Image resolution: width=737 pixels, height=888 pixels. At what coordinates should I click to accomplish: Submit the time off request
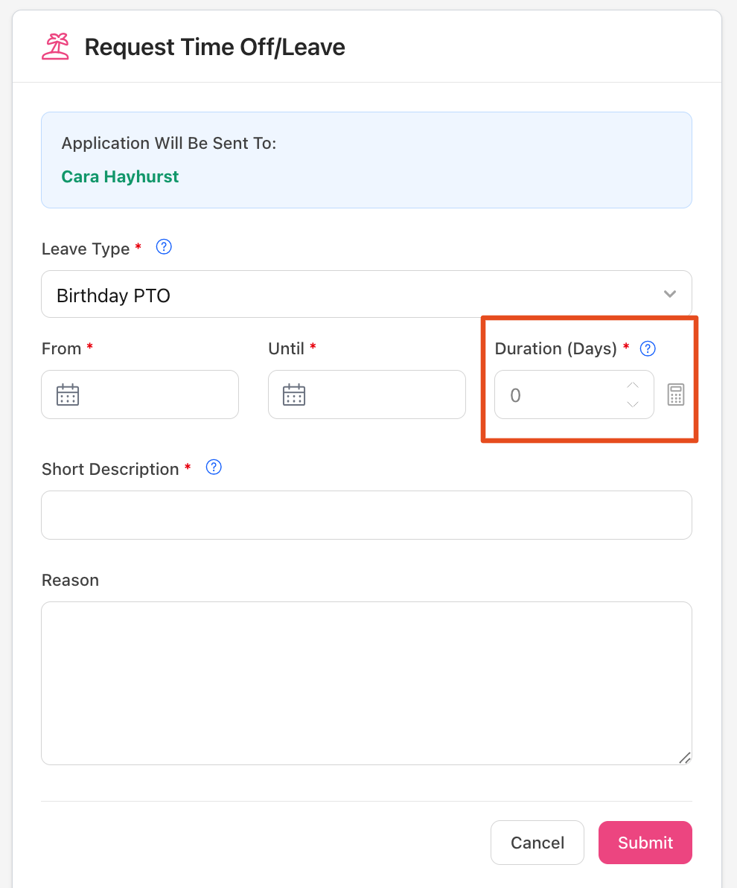click(645, 843)
